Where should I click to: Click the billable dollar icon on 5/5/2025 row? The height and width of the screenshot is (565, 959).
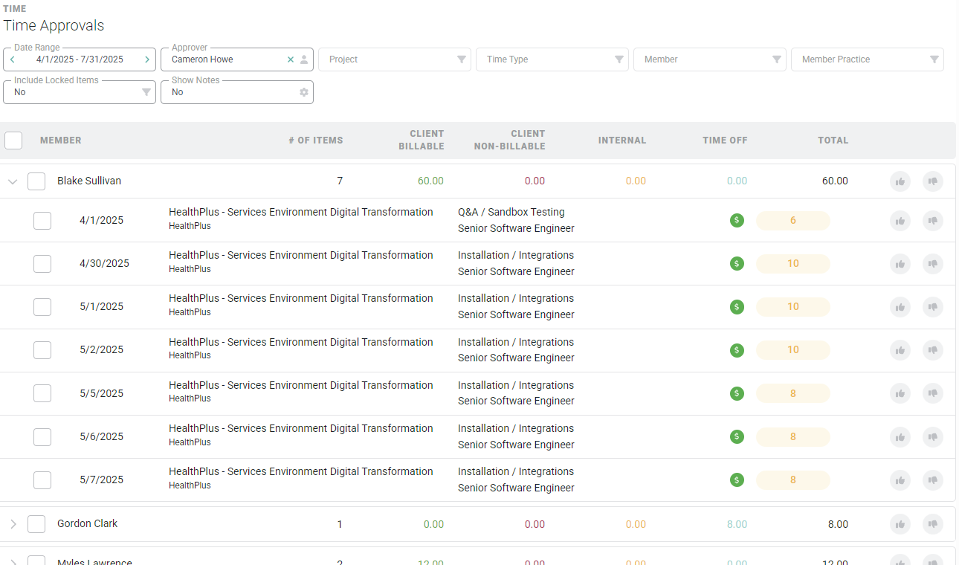coord(737,393)
